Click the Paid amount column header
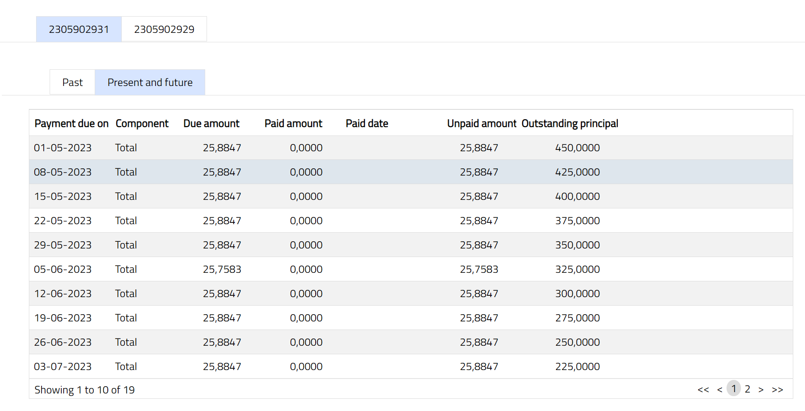Screen dimensions: 805x411 click(293, 123)
